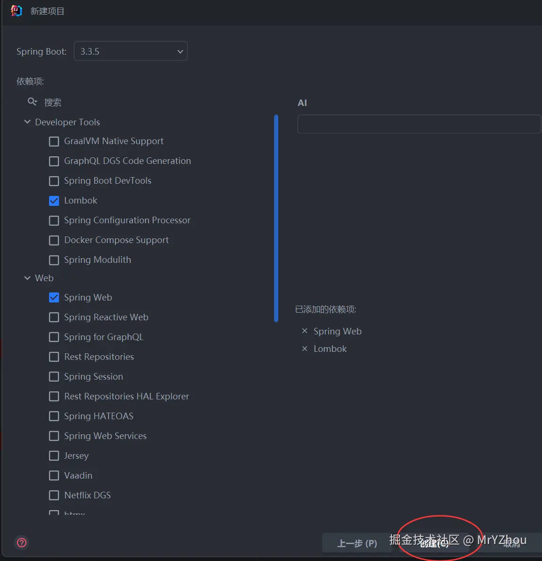Enable Docker Compose Support checkbox
The height and width of the screenshot is (561, 542).
[x=54, y=240]
